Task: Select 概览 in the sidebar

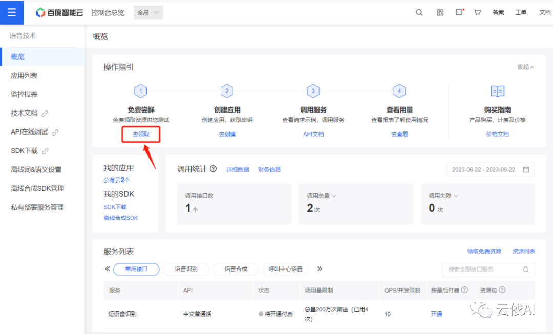Action: click(42, 57)
